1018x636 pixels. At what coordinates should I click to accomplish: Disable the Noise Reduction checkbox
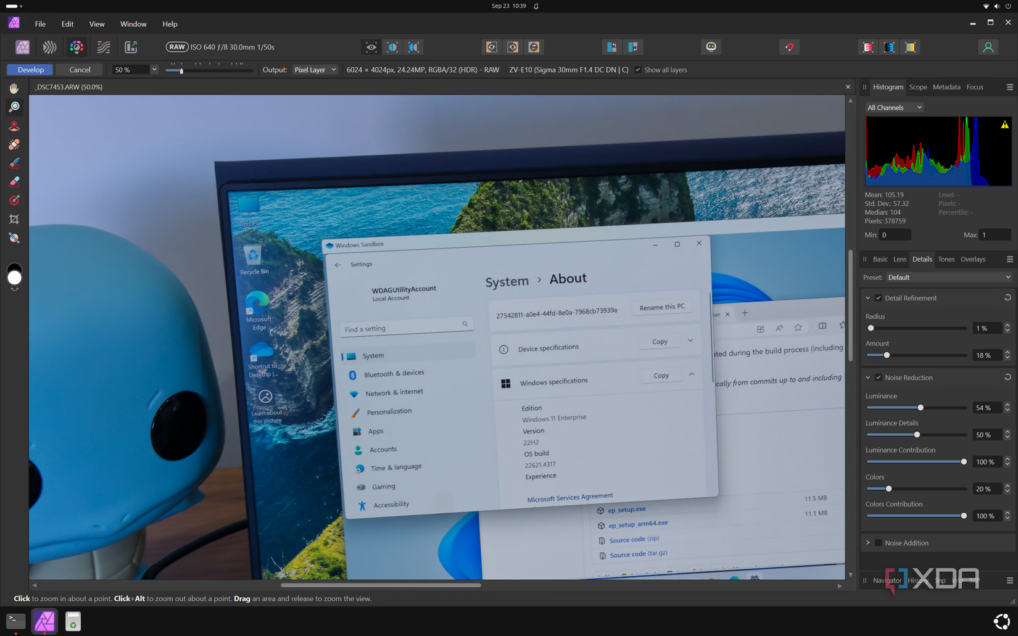[879, 378]
